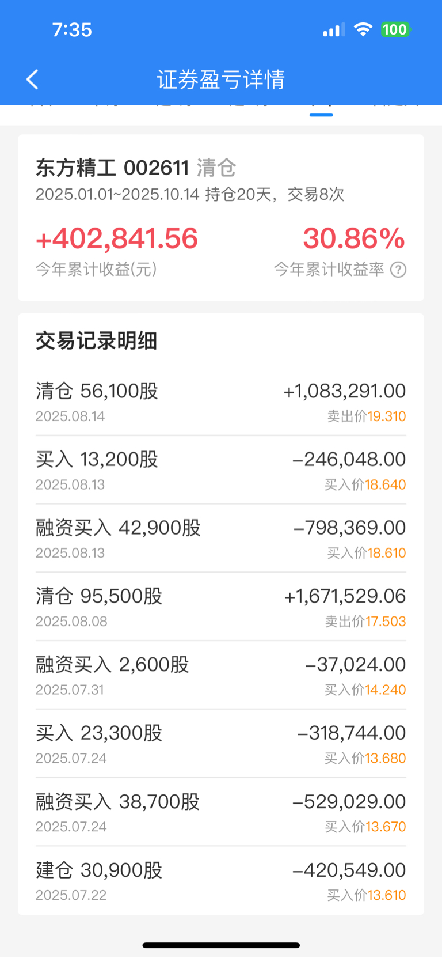Tap the back arrow in the header
Screen dimensions: 442x958
(33, 79)
